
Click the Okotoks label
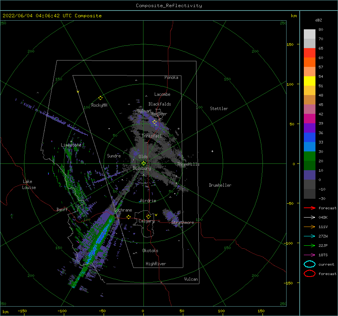tap(150, 251)
